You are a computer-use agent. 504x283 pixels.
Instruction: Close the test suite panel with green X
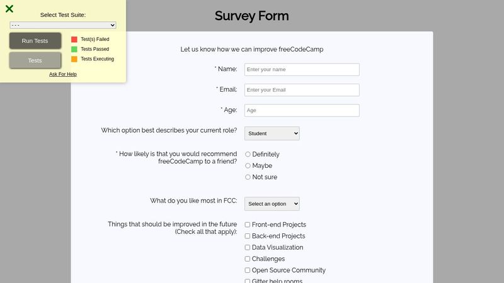[9, 9]
